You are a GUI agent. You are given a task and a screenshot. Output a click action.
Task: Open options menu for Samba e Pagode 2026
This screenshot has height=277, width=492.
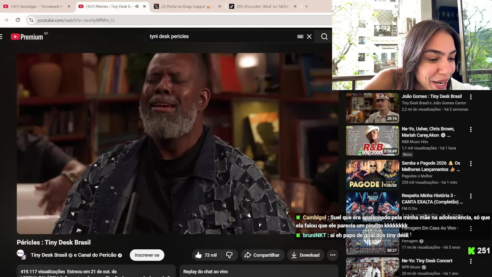click(471, 164)
